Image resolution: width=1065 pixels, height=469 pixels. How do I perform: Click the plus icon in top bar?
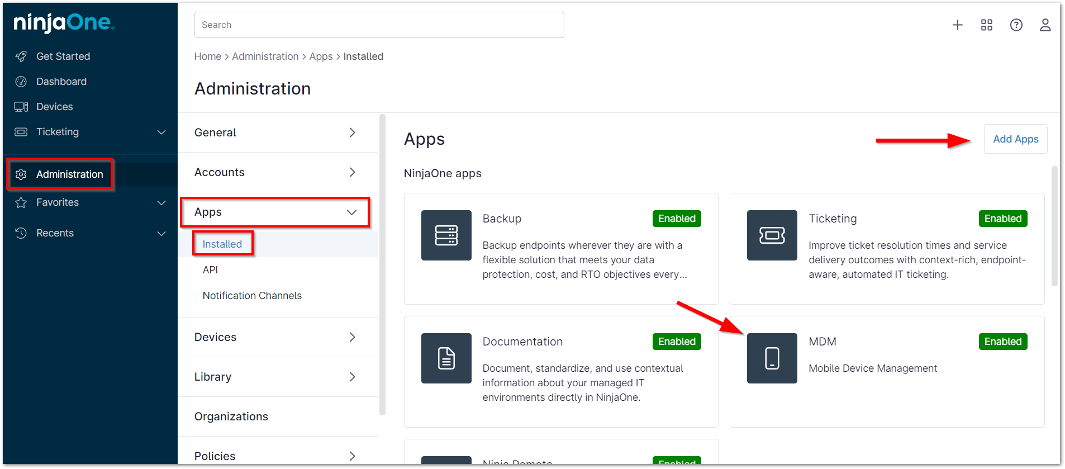pos(957,25)
